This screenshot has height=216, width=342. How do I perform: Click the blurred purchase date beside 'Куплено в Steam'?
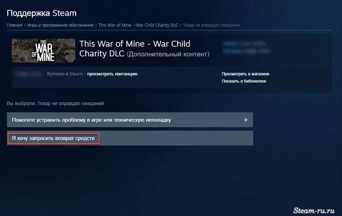(28, 74)
